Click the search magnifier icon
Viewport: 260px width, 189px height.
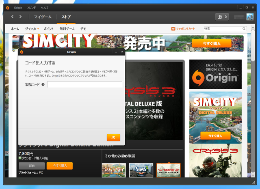[x=244, y=29]
